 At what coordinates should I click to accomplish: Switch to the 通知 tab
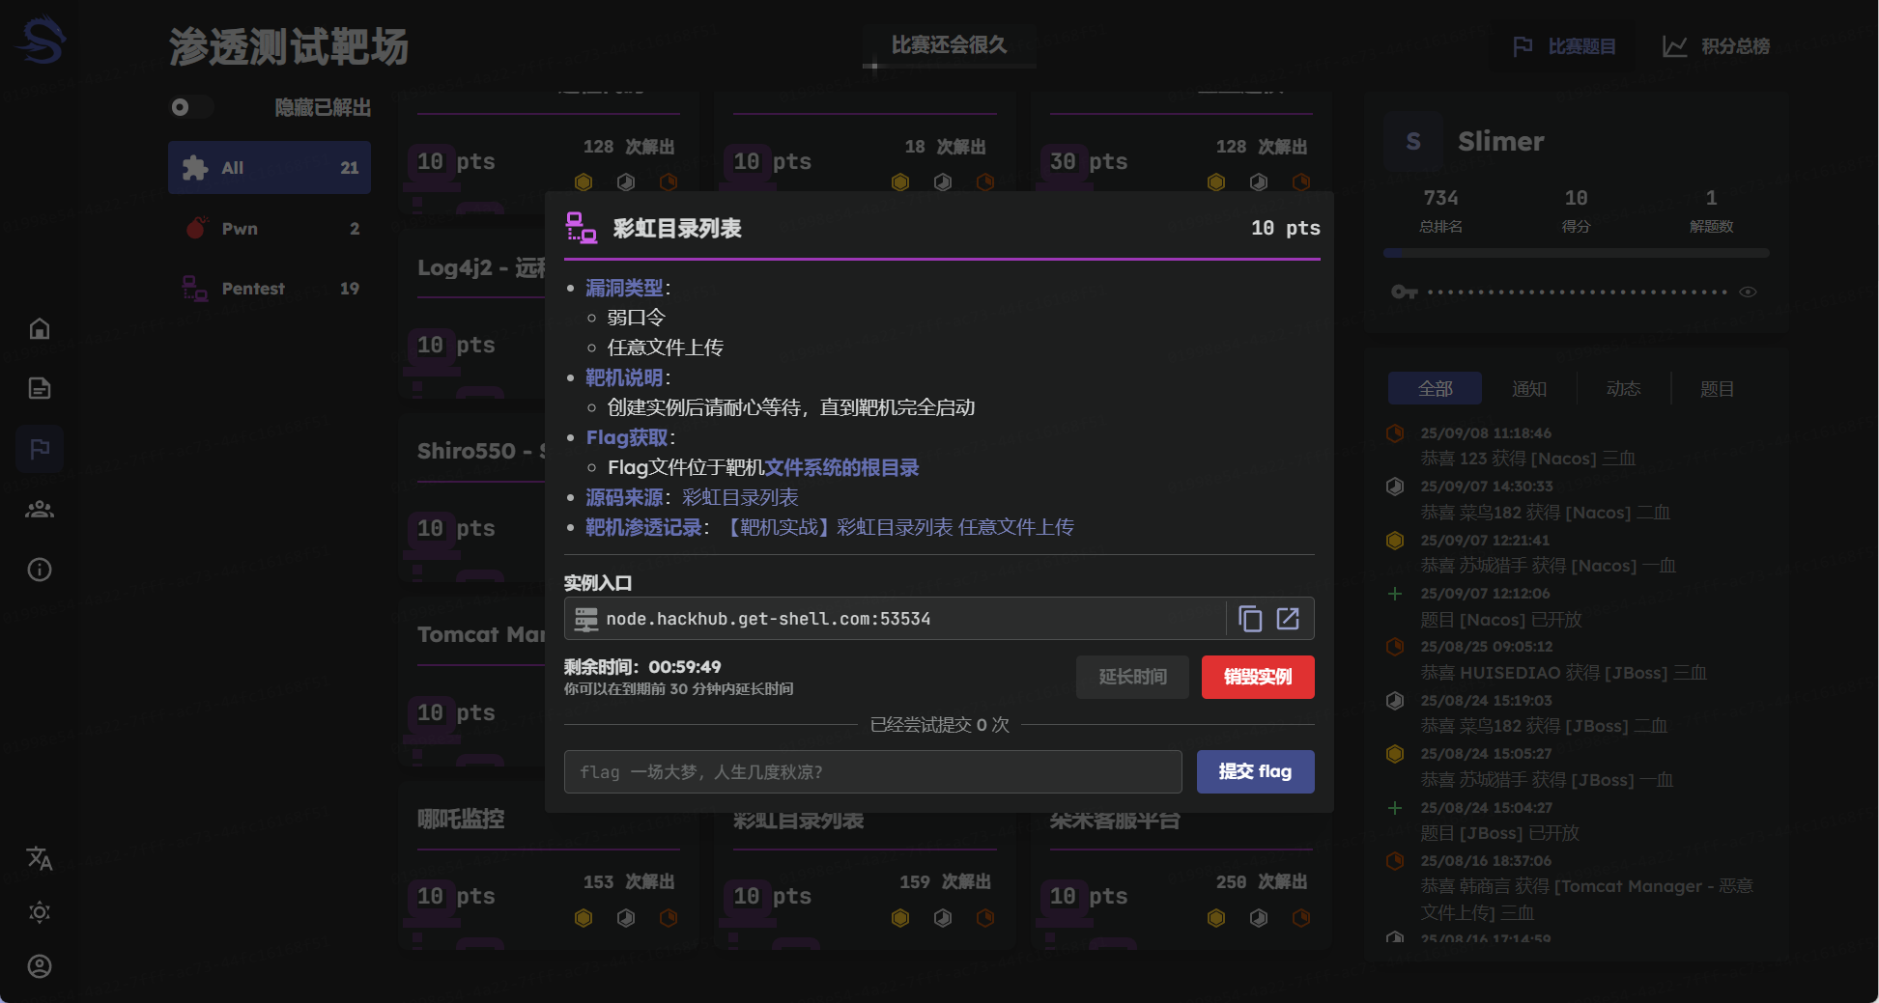[x=1528, y=389]
